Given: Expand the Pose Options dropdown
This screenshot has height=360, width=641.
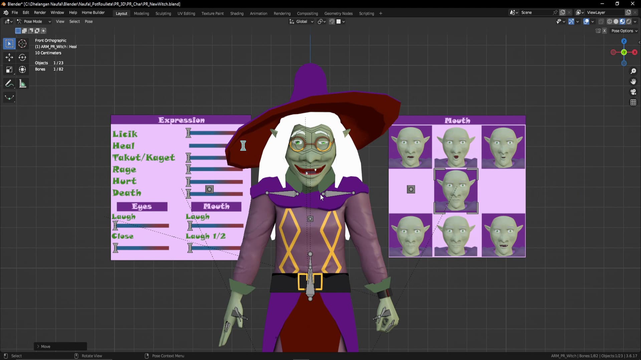Looking at the screenshot, I should tap(624, 31).
